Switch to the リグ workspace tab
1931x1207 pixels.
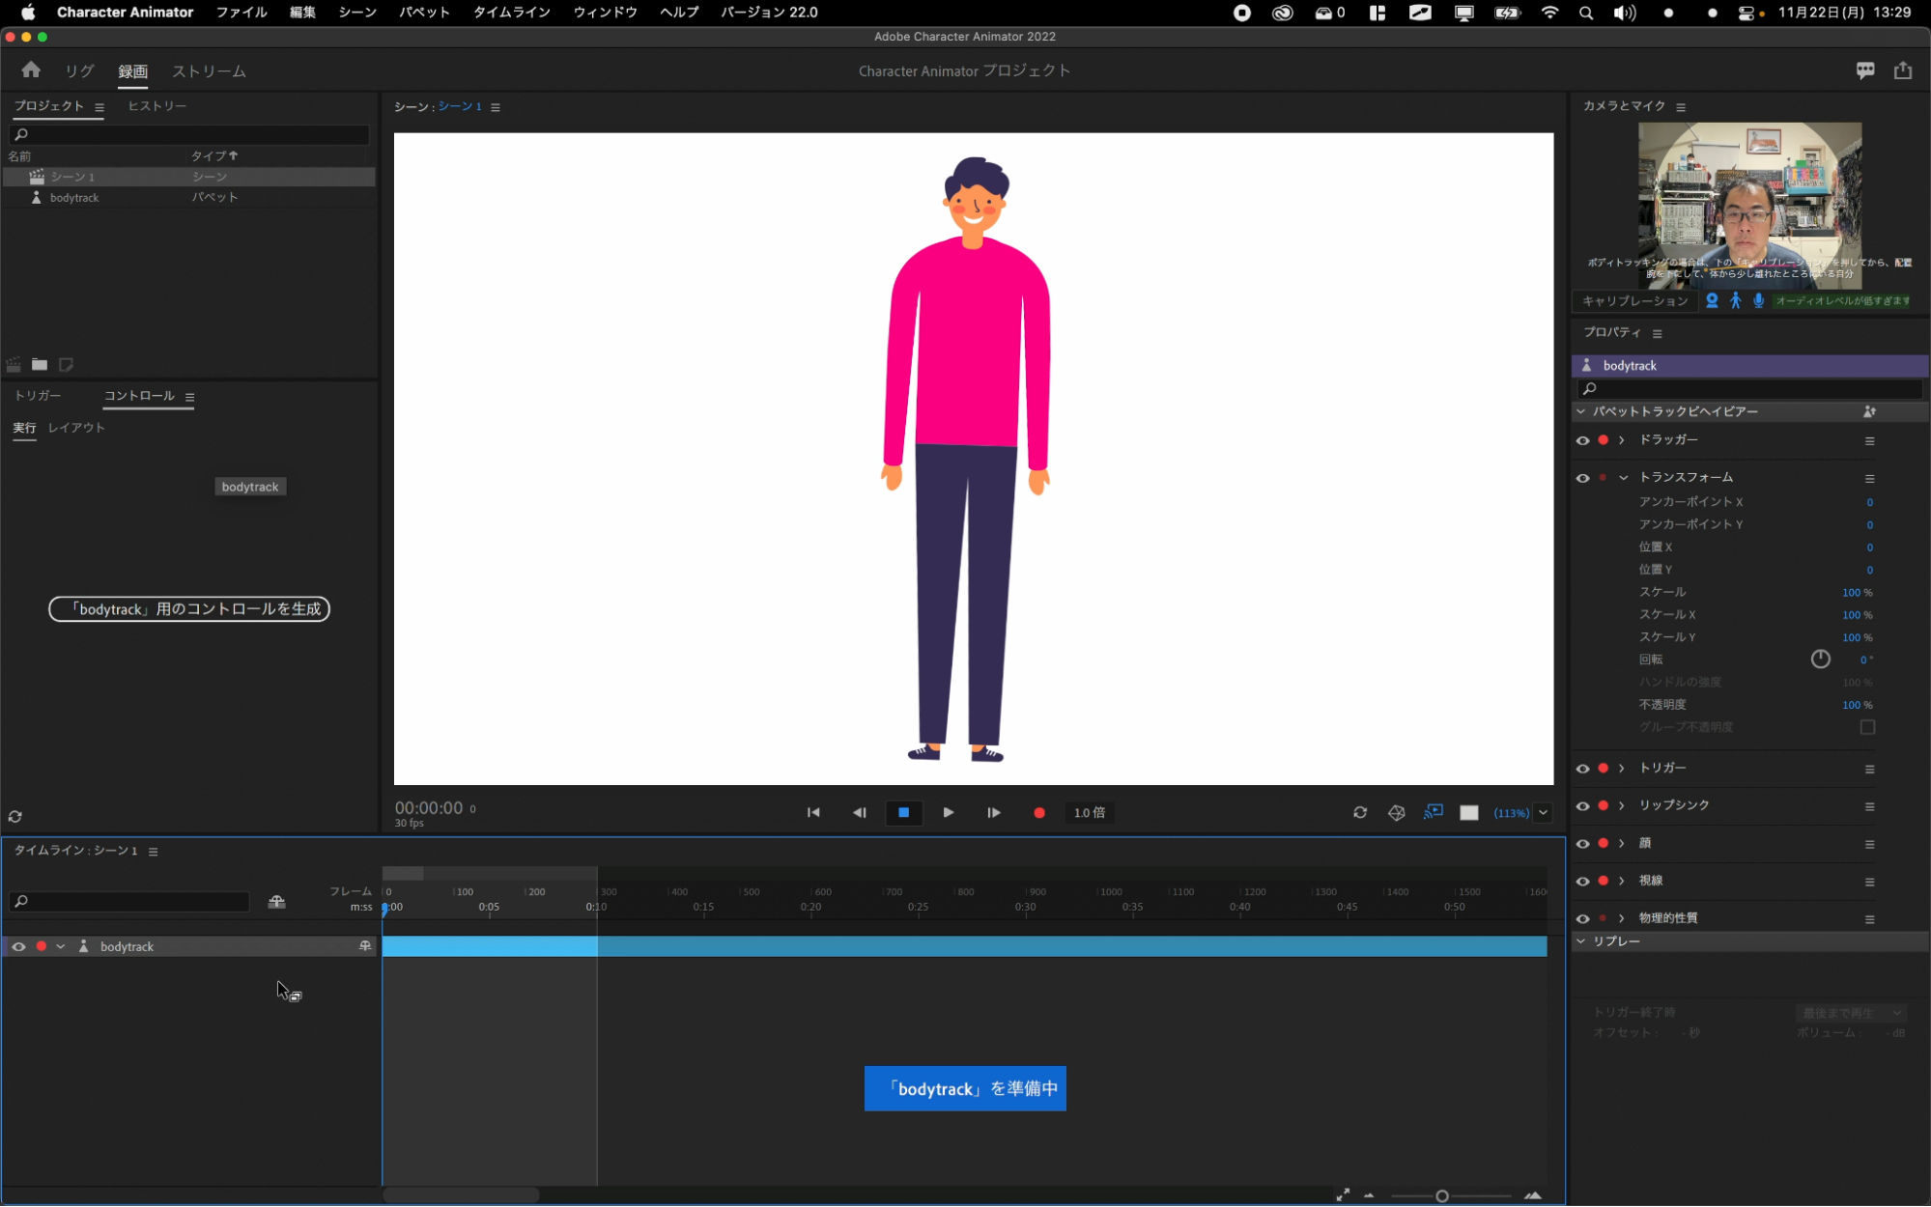(x=79, y=71)
